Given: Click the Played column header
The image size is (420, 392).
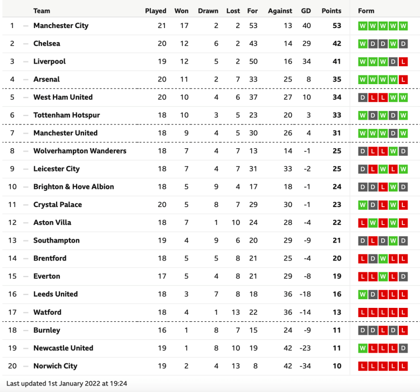Looking at the screenshot, I should pos(155,11).
